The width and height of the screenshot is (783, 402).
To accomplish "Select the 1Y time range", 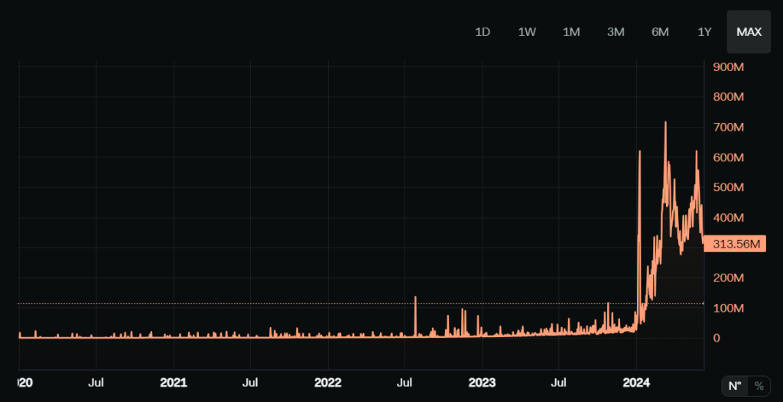I will [704, 32].
